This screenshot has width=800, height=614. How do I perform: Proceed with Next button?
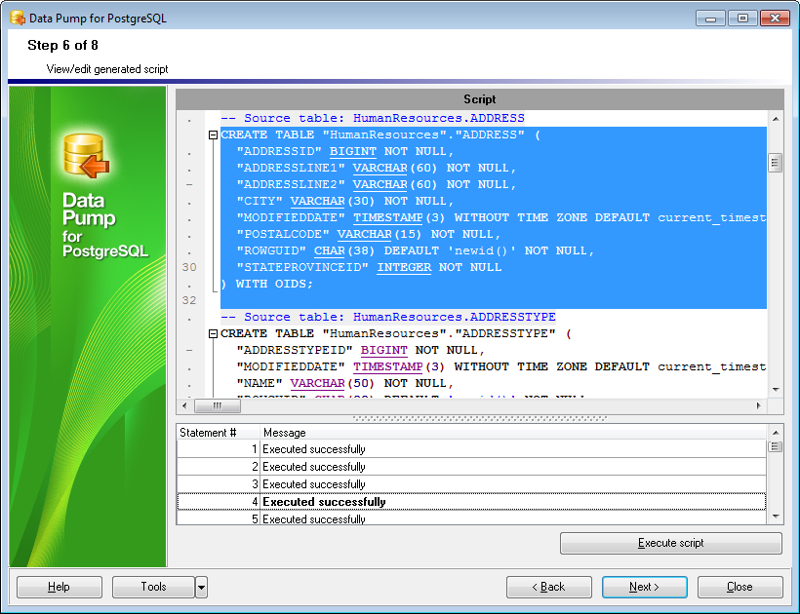click(644, 587)
